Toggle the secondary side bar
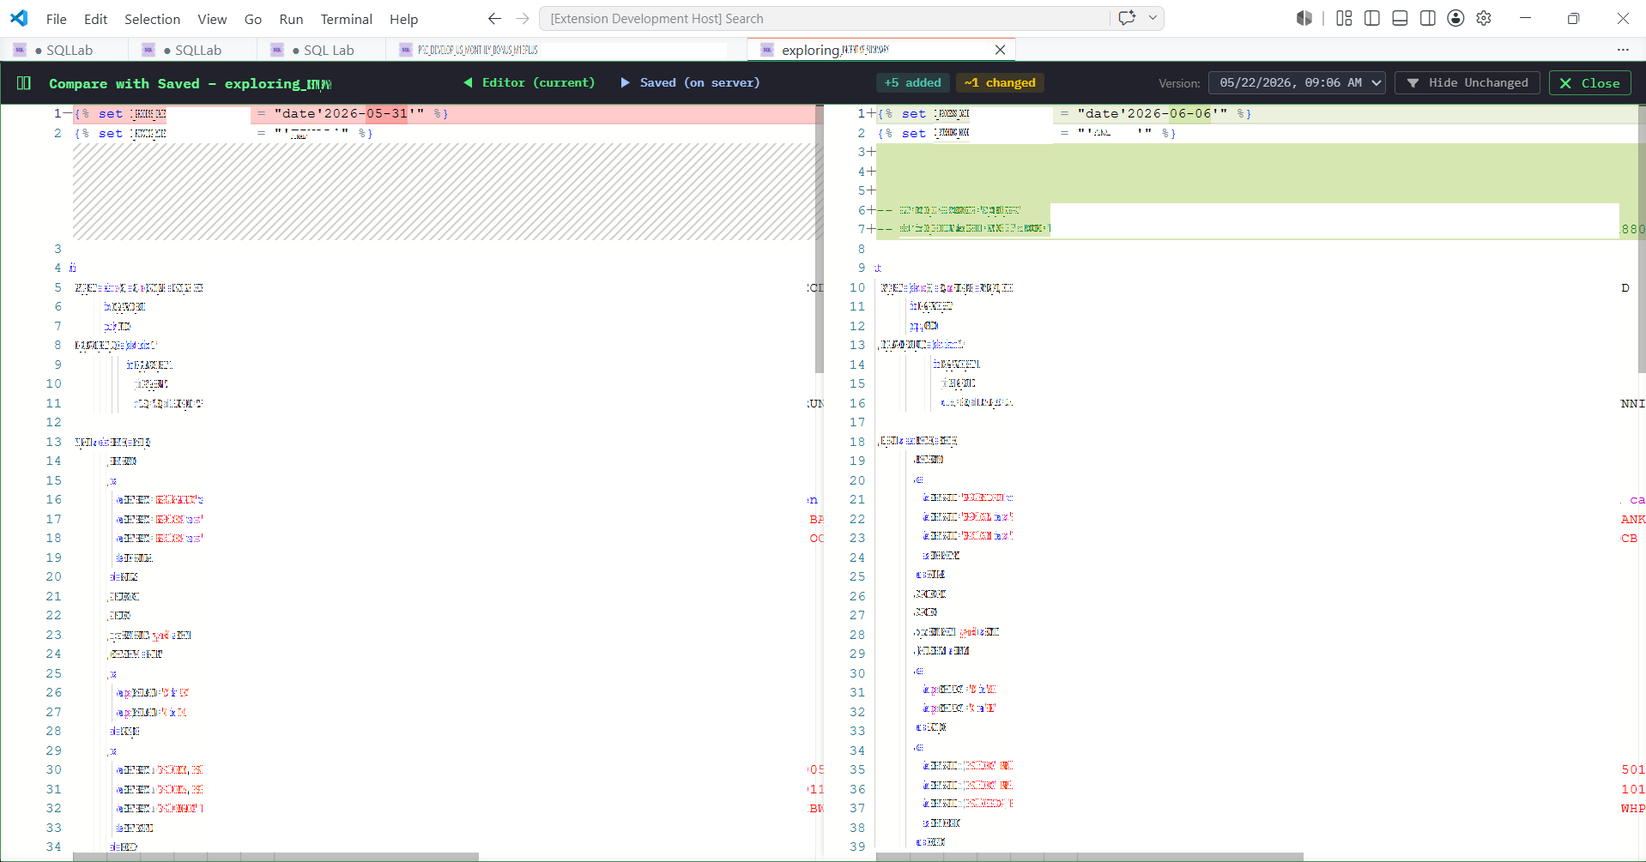 (1428, 18)
